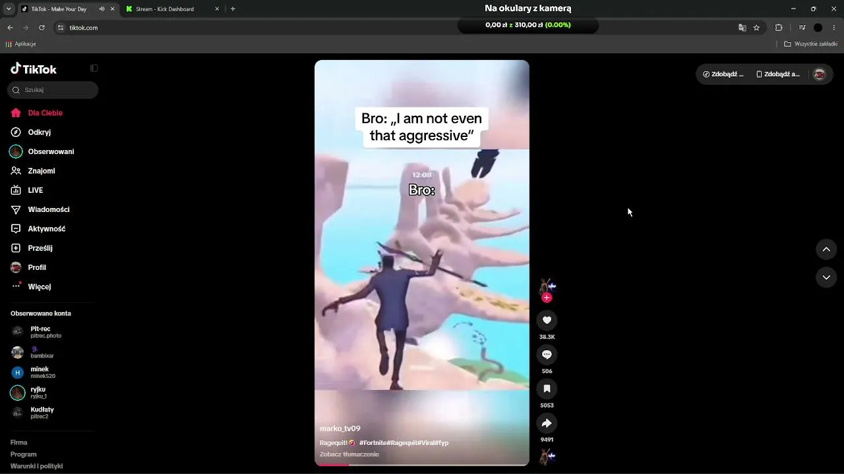844x474 pixels.
Task: Open the Chrome profile avatar
Action: (x=818, y=28)
